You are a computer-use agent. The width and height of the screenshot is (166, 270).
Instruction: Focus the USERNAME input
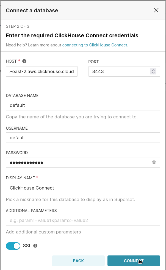pos(83,138)
